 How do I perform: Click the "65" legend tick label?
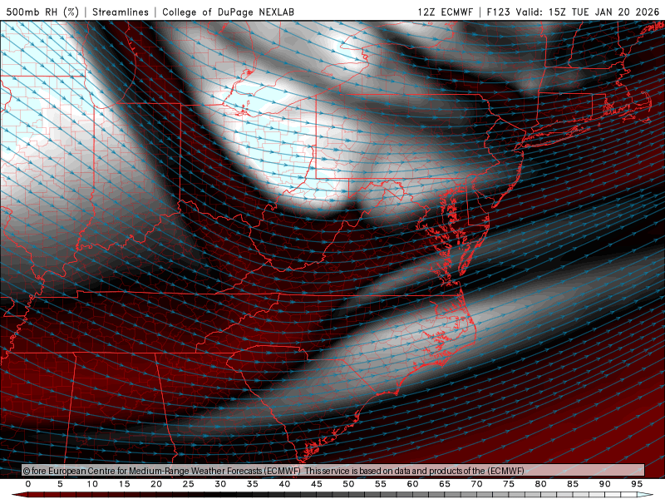tap(445, 484)
